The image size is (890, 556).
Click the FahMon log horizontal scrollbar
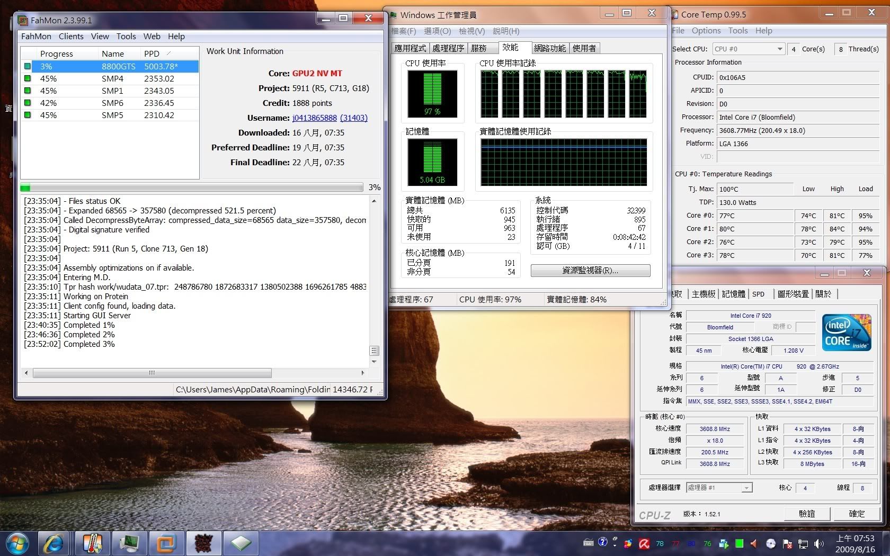pyautogui.click(x=152, y=373)
